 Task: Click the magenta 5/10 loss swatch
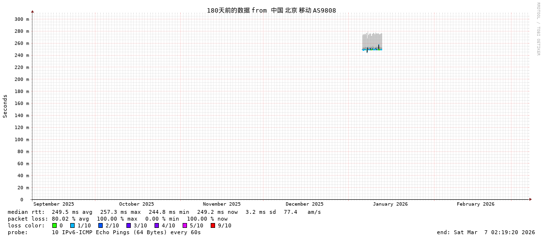185,225
